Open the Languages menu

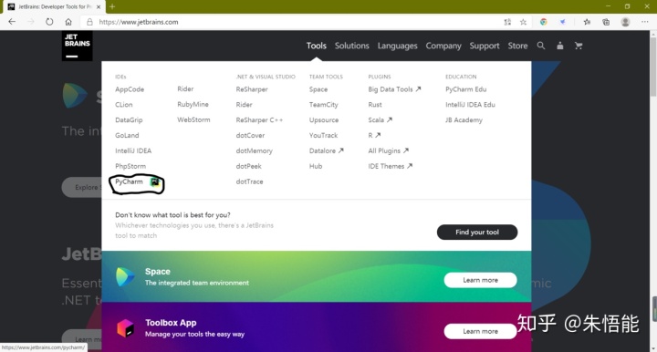(x=397, y=46)
